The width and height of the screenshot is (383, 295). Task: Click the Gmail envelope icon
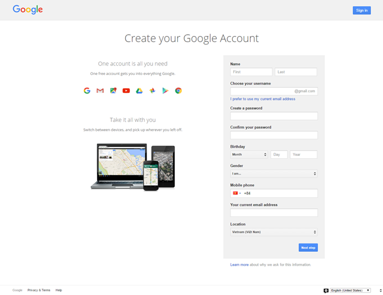100,91
